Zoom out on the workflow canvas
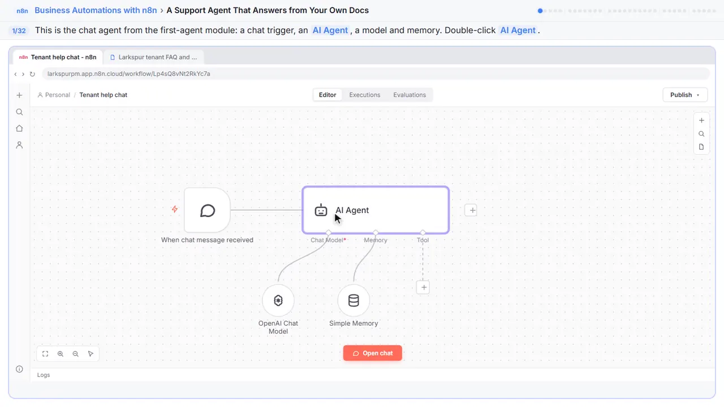This screenshot has height=407, width=724. [76, 354]
